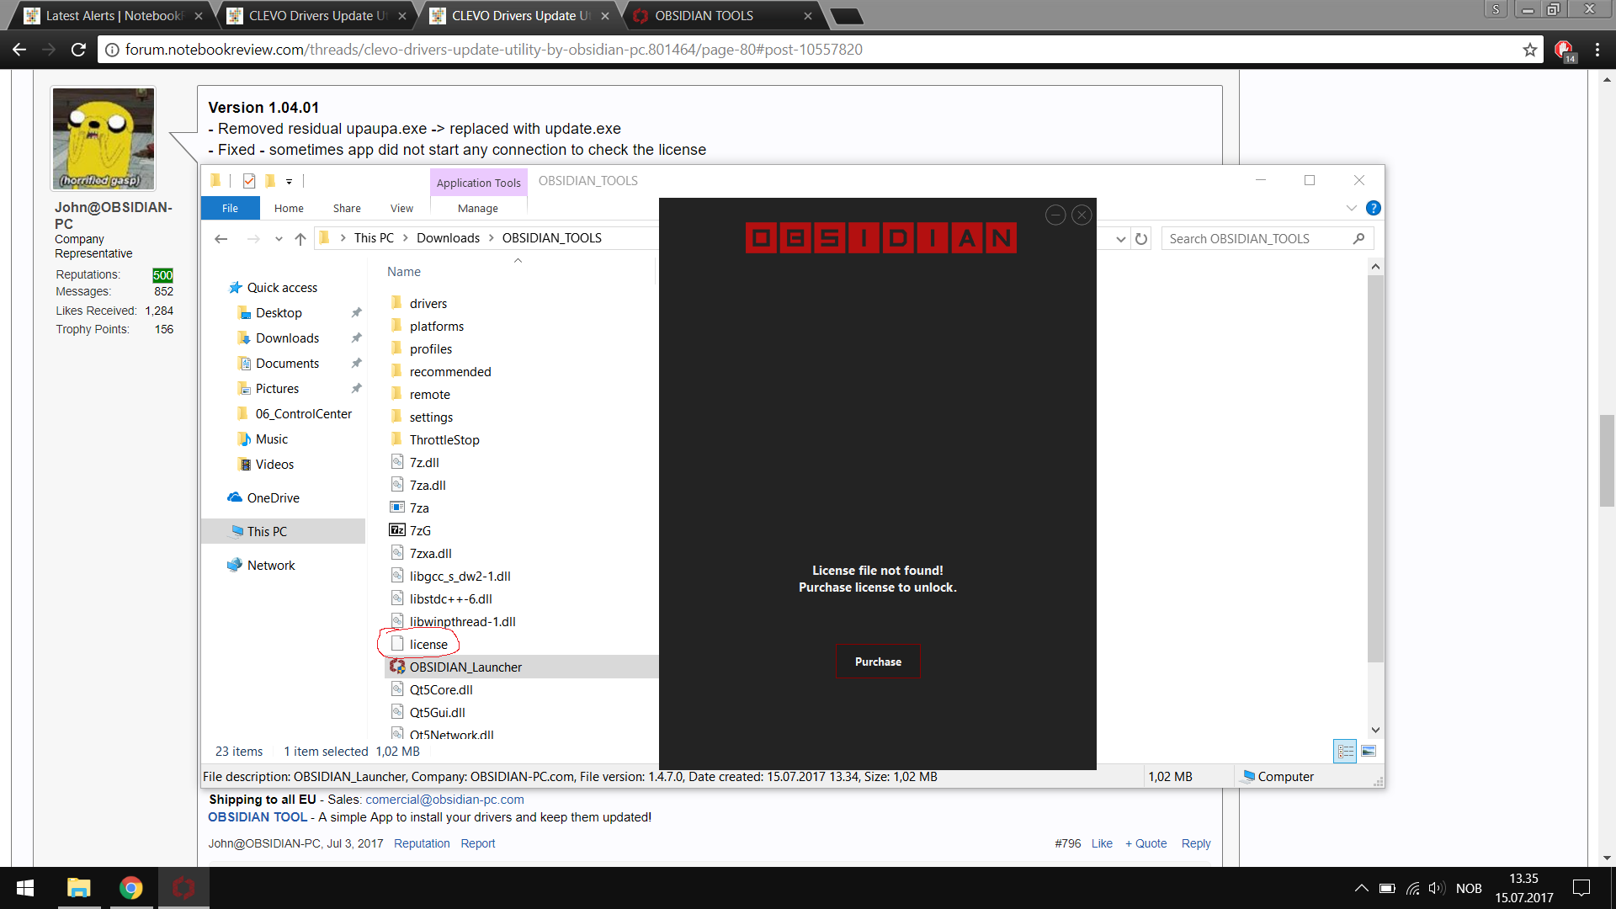The image size is (1616, 909).
Task: Switch to the Latest Alerts browser tab
Action: pyautogui.click(x=114, y=16)
